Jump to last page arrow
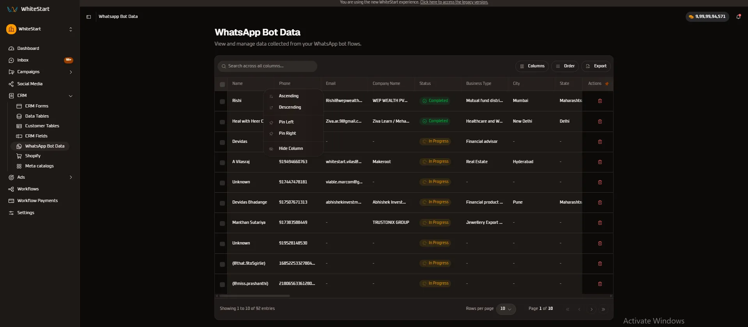 pos(603,309)
